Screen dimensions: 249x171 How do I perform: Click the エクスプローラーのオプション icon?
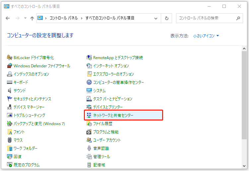point(89,74)
